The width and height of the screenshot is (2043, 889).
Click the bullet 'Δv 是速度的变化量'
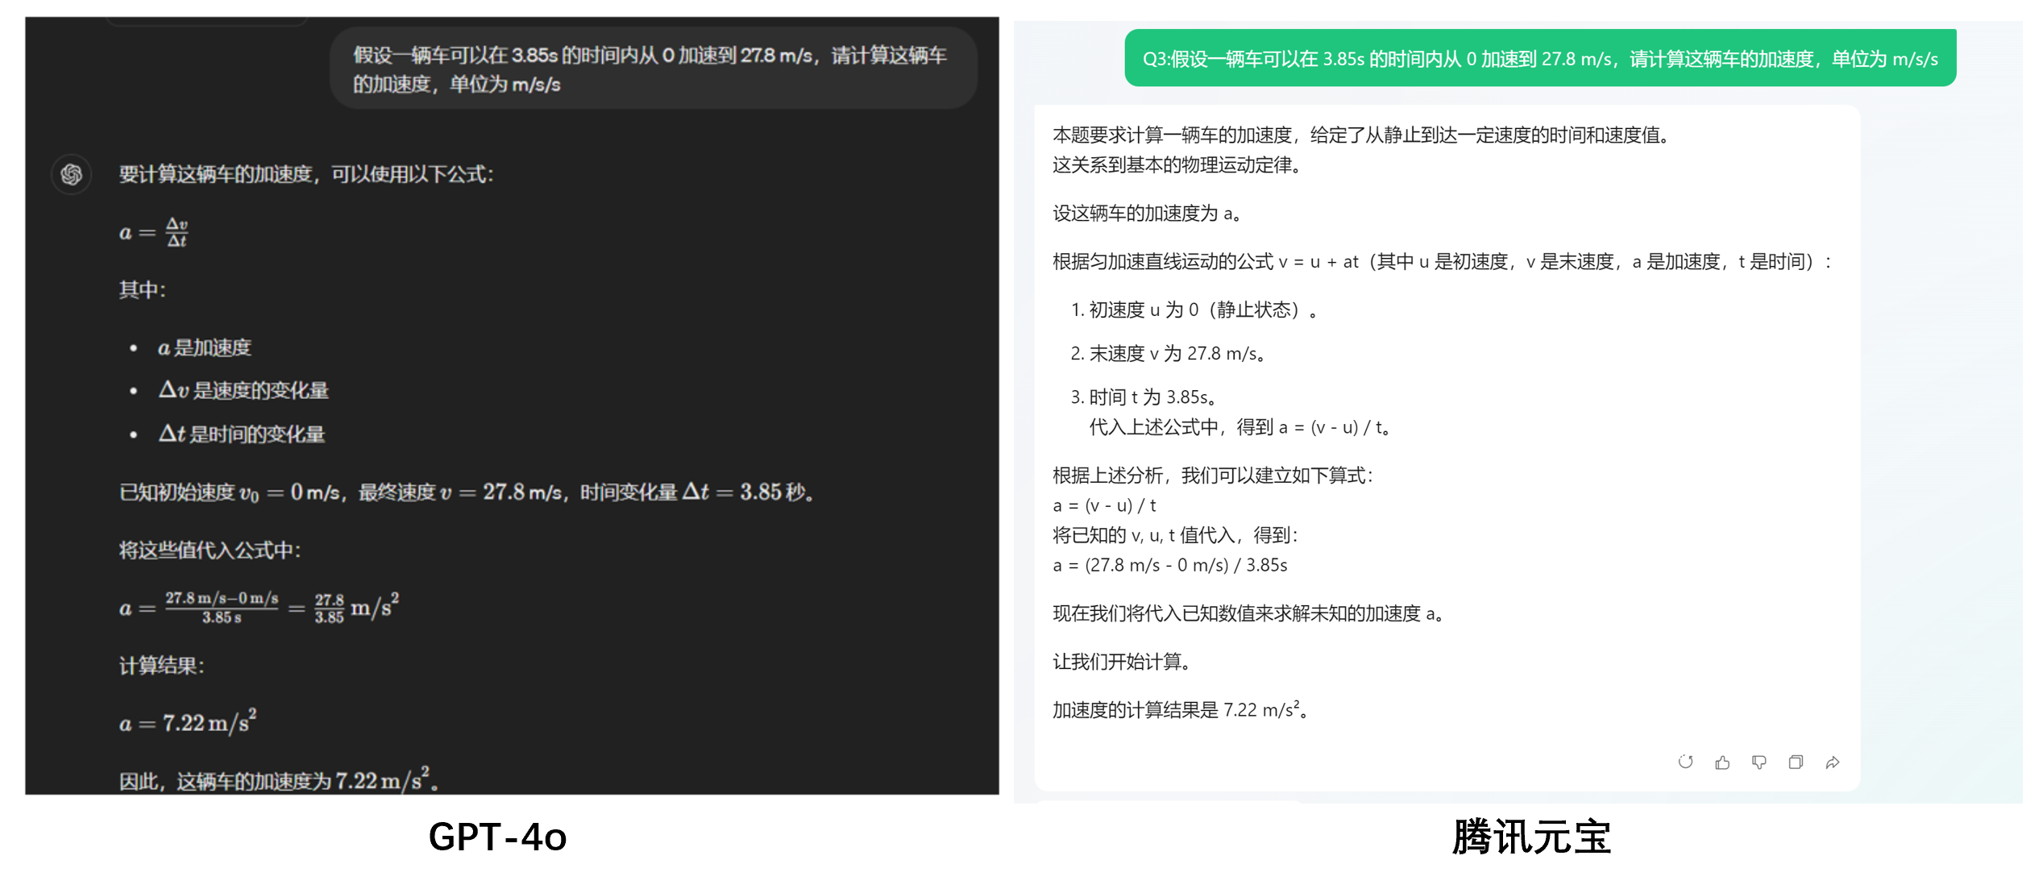[x=243, y=390]
